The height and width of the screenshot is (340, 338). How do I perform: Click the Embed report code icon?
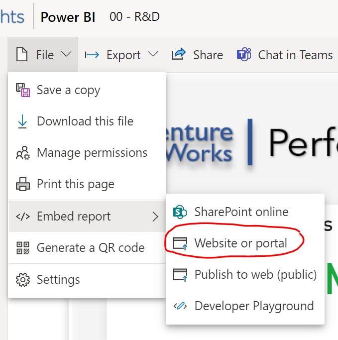point(23,217)
